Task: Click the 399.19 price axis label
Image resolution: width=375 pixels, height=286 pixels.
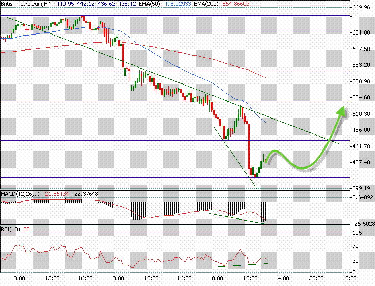Action: [361, 188]
